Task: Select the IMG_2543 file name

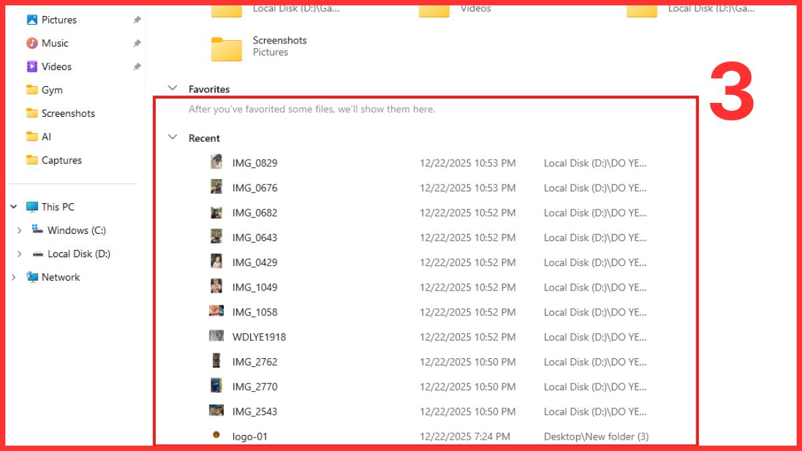Action: click(255, 412)
